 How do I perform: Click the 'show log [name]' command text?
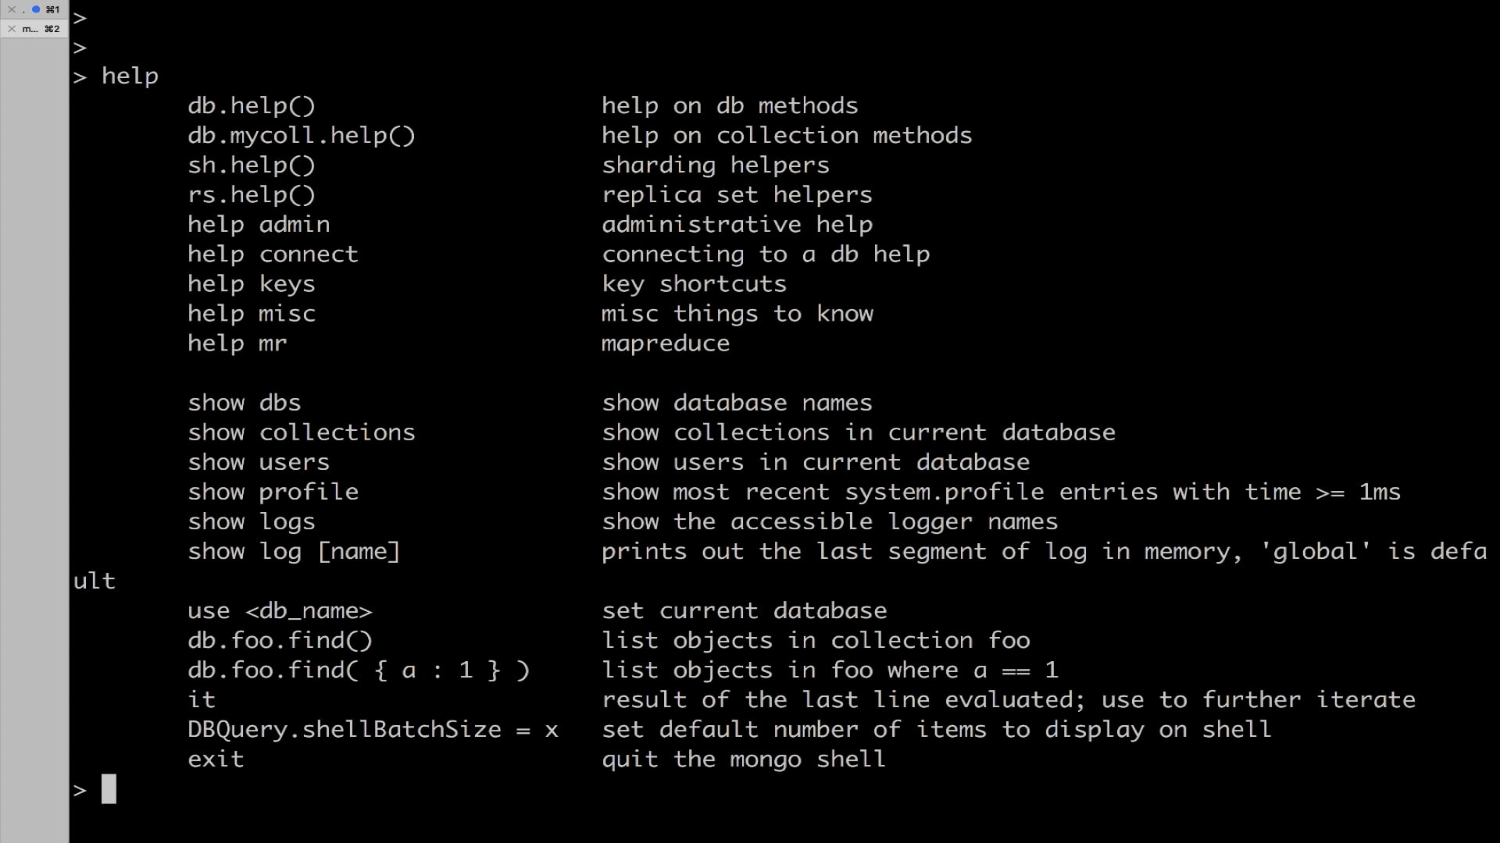pos(294,552)
